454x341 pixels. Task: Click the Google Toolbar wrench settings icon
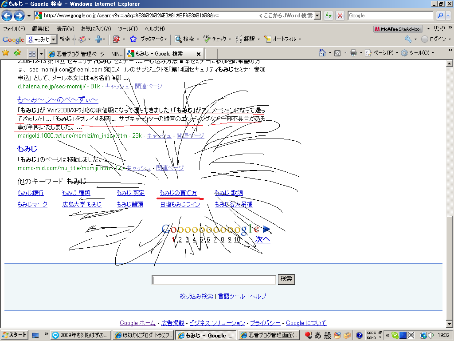(x=408, y=39)
